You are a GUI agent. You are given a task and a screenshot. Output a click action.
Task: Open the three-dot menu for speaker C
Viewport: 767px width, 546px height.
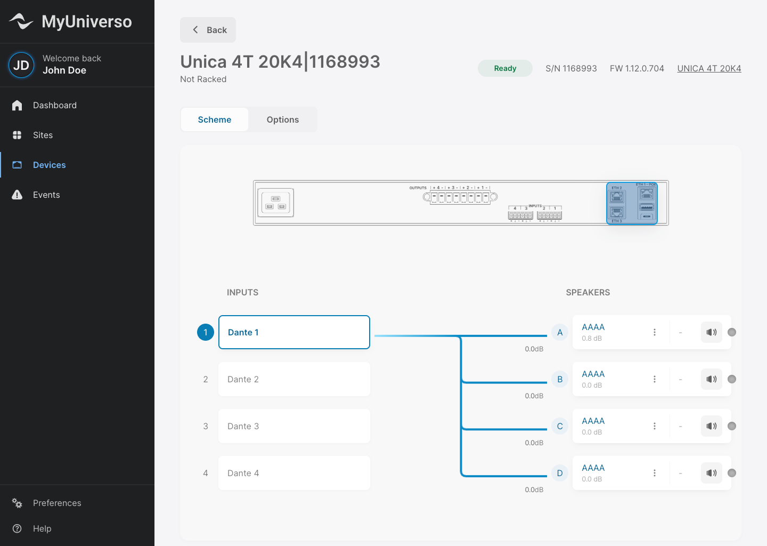655,426
